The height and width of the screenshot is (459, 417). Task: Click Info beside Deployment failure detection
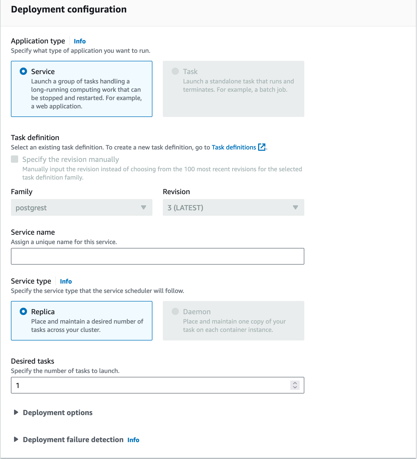coord(133,440)
